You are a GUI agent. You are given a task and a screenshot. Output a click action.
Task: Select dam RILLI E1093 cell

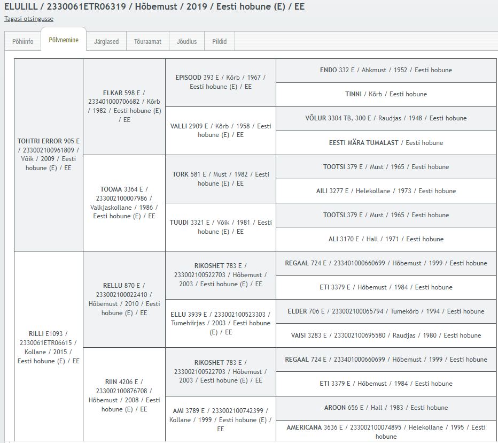49,347
